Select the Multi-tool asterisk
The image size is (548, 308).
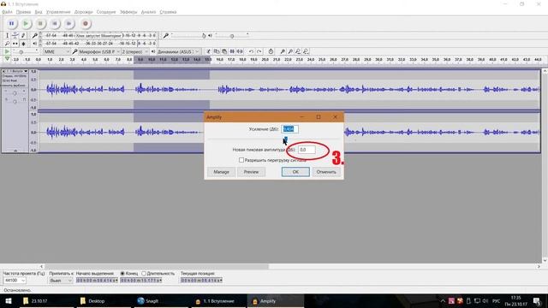point(23,44)
